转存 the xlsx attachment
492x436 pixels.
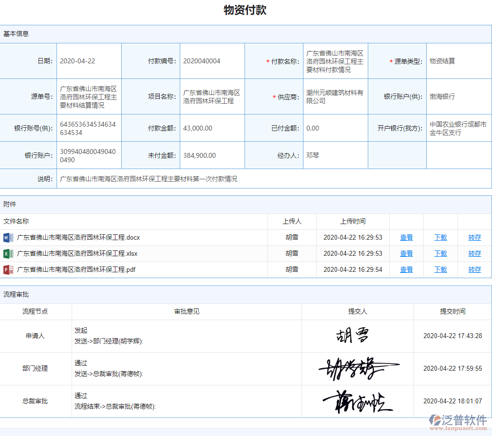(x=474, y=253)
